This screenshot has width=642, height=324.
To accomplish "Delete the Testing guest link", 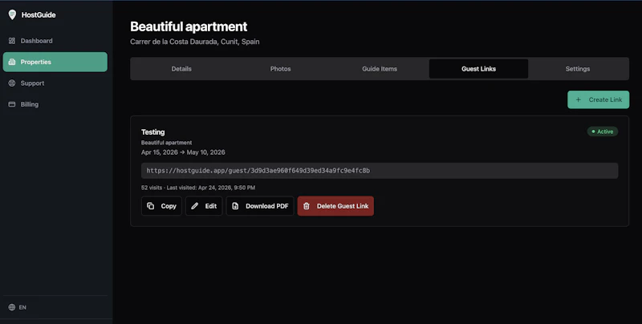I will 335,206.
